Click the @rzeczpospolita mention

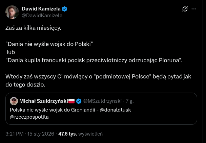(x=29, y=117)
